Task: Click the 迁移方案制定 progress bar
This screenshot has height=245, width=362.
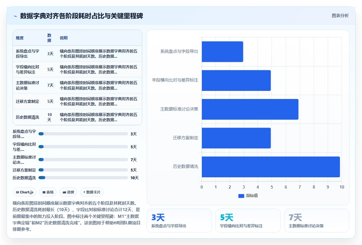Action: (83, 170)
